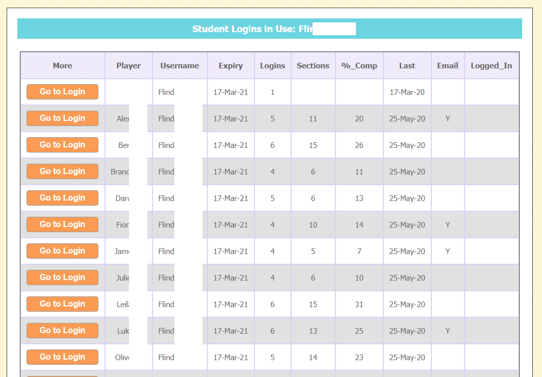The height and width of the screenshot is (377, 542).
Task: Click the Email Y cell in Jam row
Action: pos(448,252)
